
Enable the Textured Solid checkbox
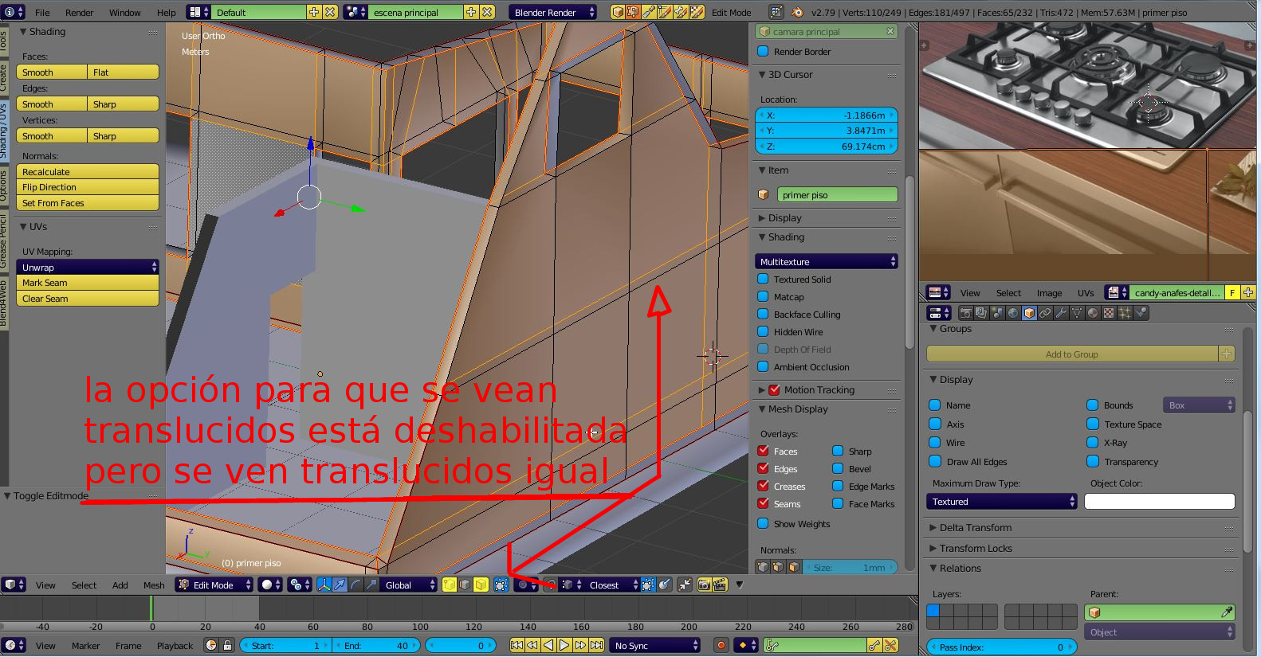(x=763, y=279)
